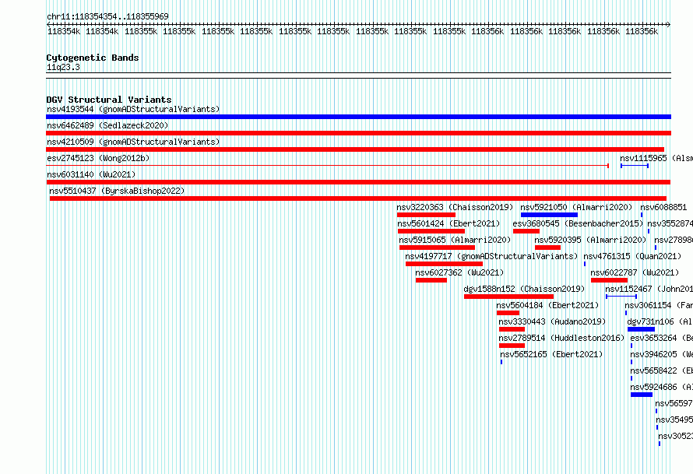
Task: Click the blue bar of nsv4193544
Action: point(358,117)
